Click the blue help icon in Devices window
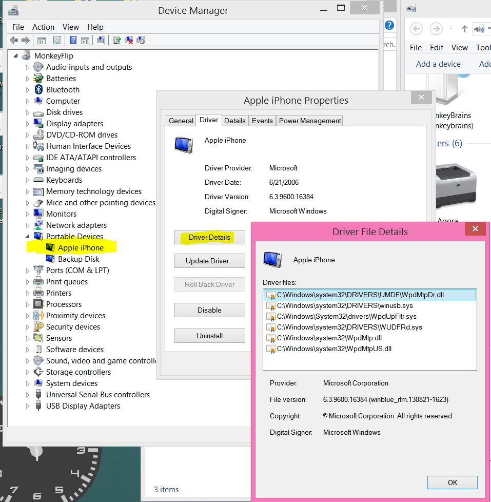 pyautogui.click(x=389, y=25)
